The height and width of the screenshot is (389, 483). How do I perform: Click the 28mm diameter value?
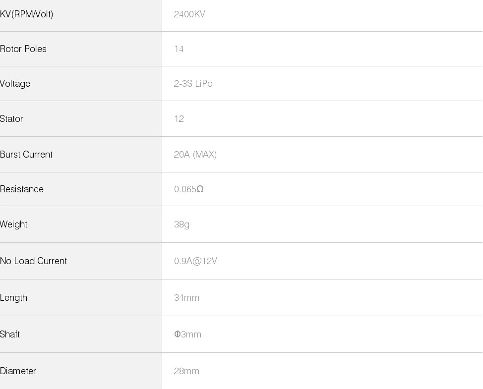(x=187, y=371)
